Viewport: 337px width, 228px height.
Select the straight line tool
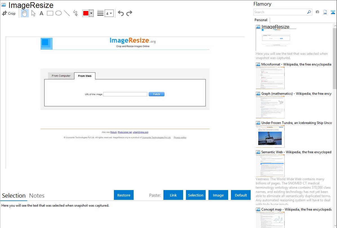[67, 13]
